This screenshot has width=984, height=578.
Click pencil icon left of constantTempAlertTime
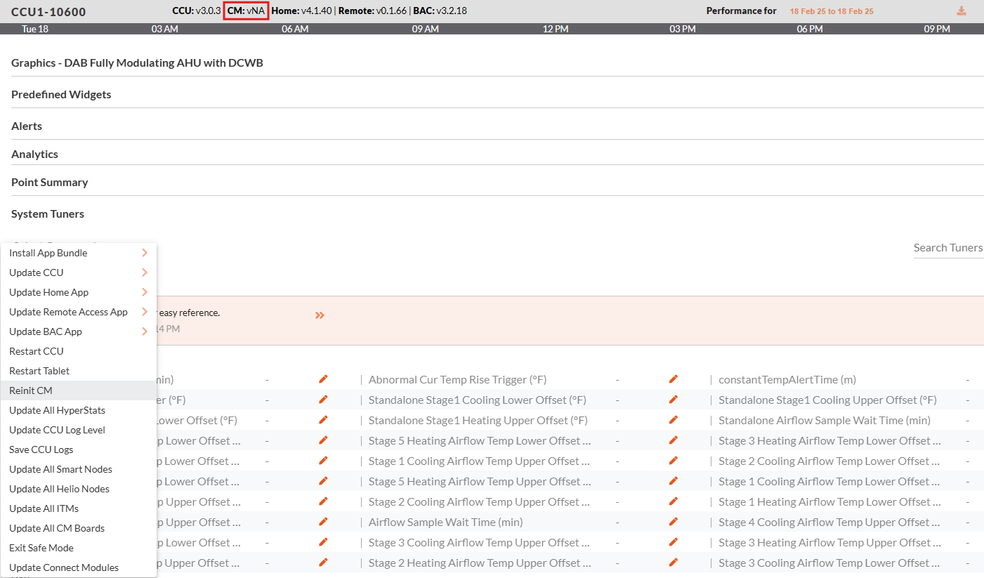674,379
